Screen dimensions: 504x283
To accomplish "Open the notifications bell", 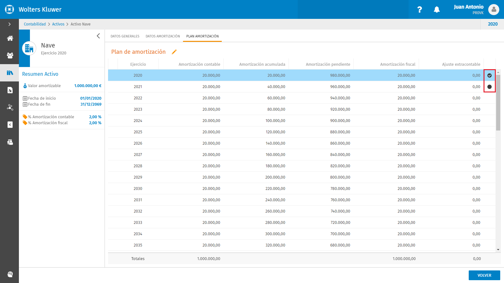I will 437,9.
